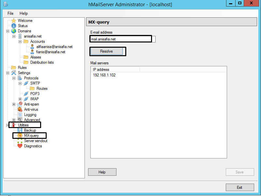Select the Rules label
The height and width of the screenshot is (196, 261).
[22, 68]
